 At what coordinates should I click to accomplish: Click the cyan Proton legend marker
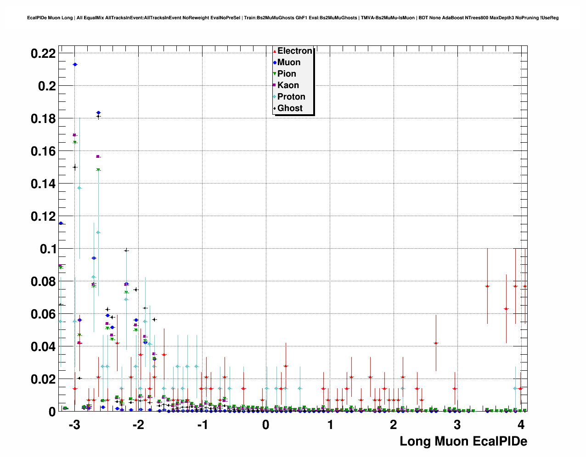[x=275, y=97]
